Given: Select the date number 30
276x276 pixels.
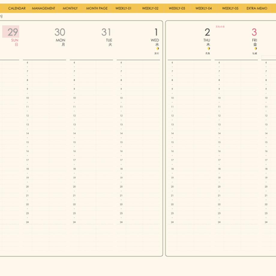Looking at the screenshot, I should pyautogui.click(x=60, y=32).
